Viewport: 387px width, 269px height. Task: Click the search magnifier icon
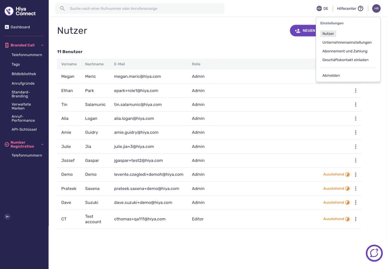point(62,8)
